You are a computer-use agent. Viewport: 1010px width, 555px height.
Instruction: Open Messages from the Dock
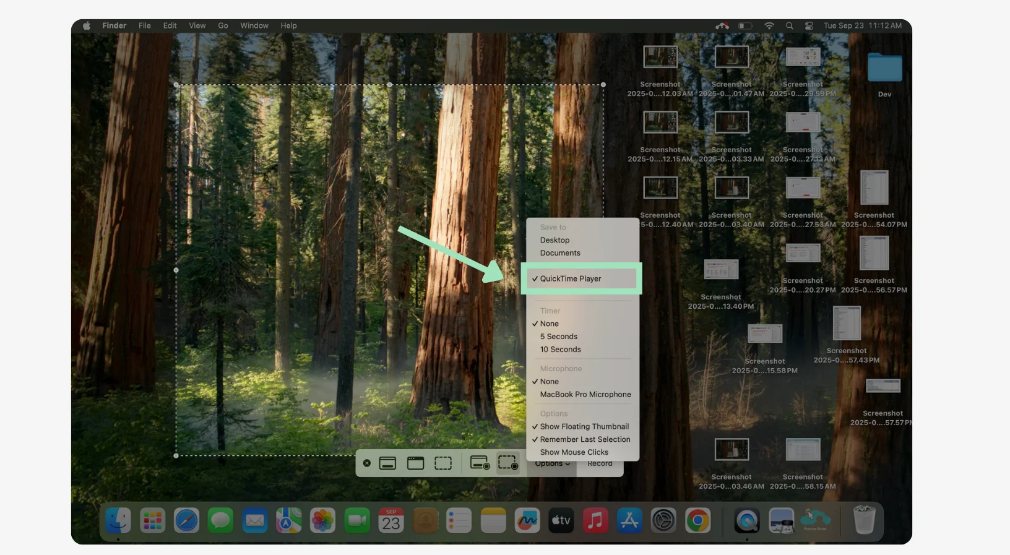click(x=220, y=520)
